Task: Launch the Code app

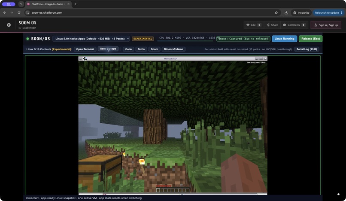Action: 128,49
